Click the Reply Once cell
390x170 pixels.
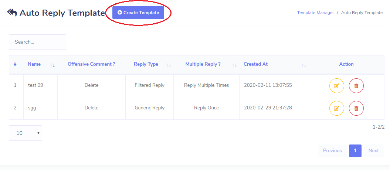206,108
